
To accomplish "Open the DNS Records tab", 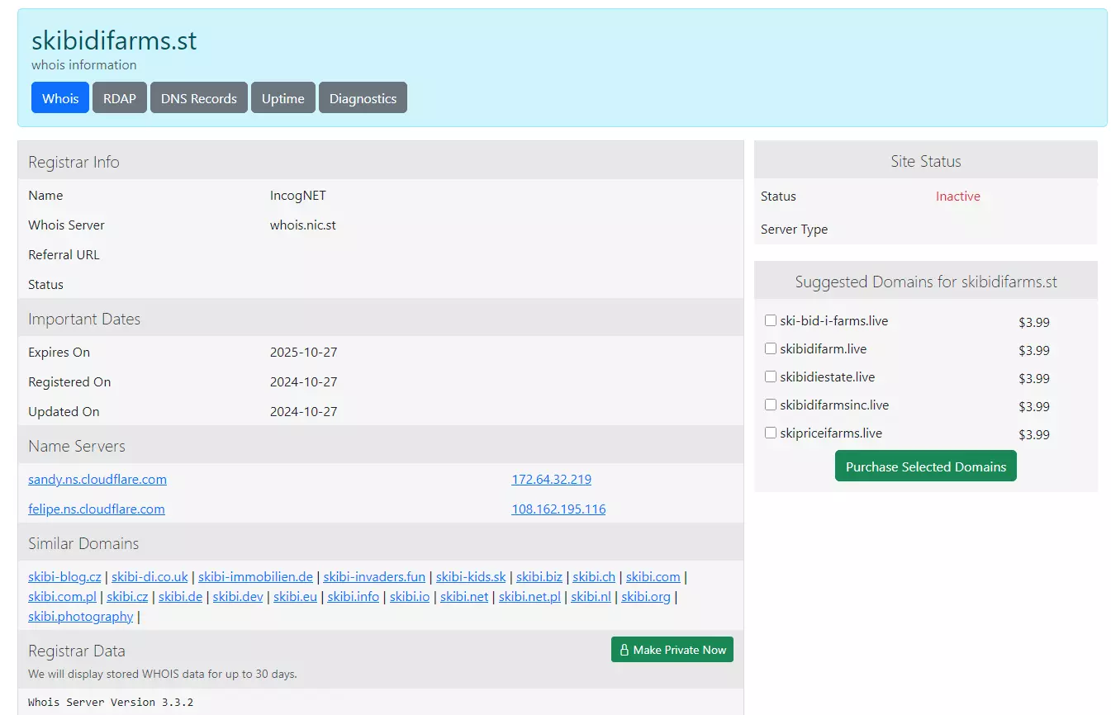I will tap(199, 98).
